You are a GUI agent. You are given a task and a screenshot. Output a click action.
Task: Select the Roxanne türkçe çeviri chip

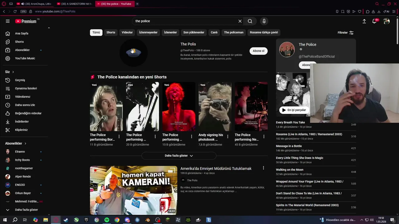pos(264,32)
